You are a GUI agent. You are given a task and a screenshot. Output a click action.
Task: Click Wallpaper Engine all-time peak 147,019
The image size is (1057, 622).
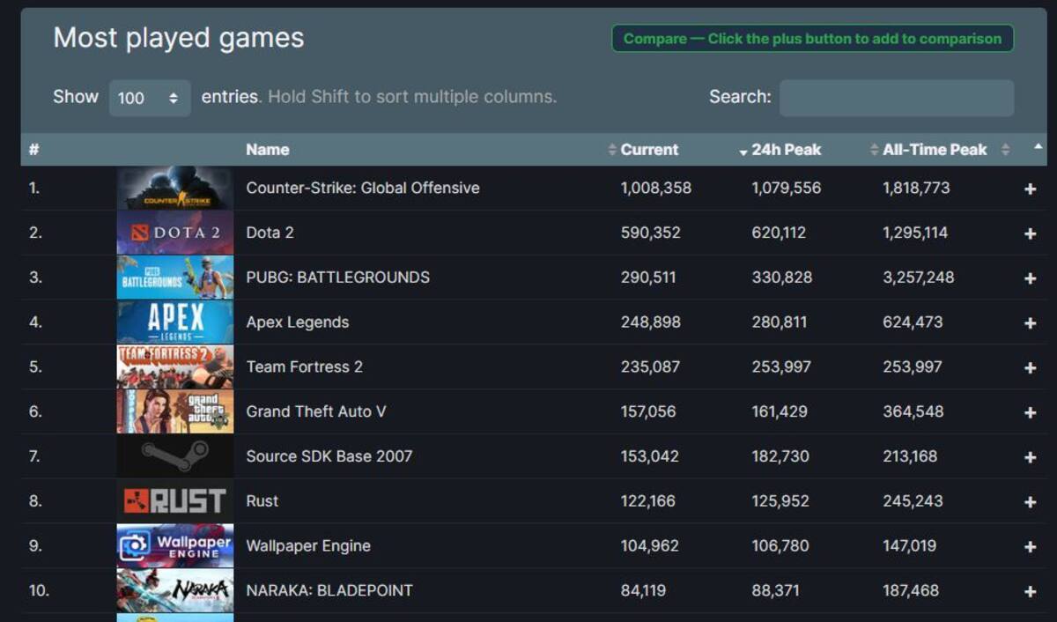[x=910, y=546]
